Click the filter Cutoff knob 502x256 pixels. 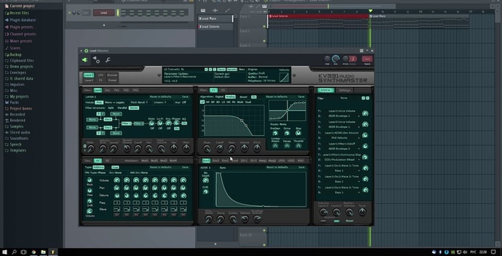(x=220, y=147)
